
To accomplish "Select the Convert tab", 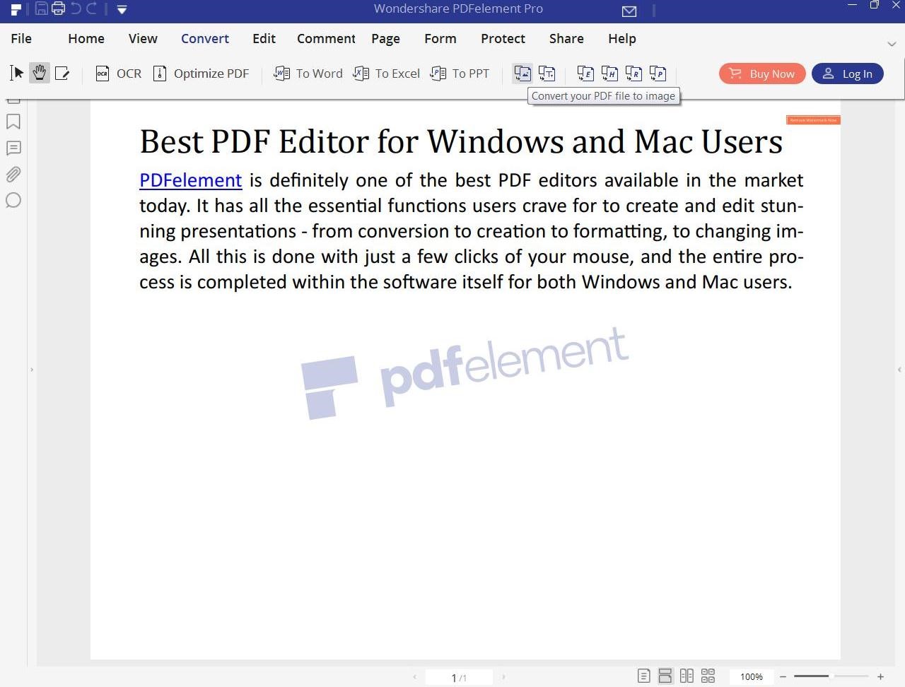I will [205, 39].
